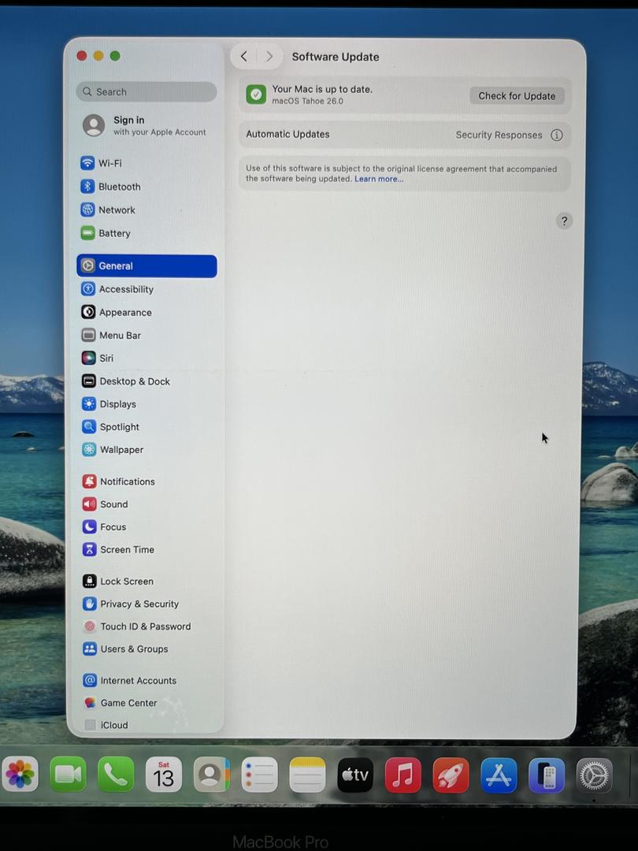This screenshot has width=638, height=851.
Task: Click the Search field in the sidebar
Action: pyautogui.click(x=147, y=91)
